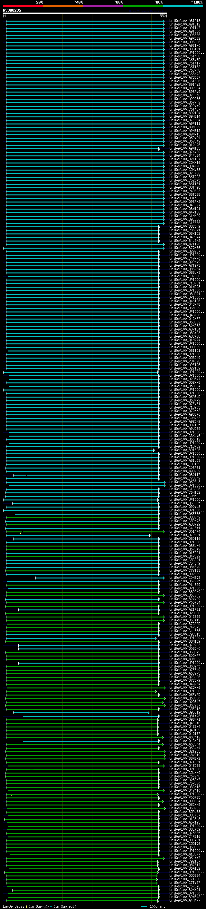The width and height of the screenshot is (206, 909).
Task: Select label UniRef100_A7PHA1
Action: click(x=185, y=535)
